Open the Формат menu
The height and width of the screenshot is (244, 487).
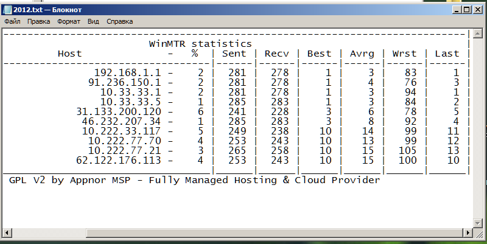[69, 21]
